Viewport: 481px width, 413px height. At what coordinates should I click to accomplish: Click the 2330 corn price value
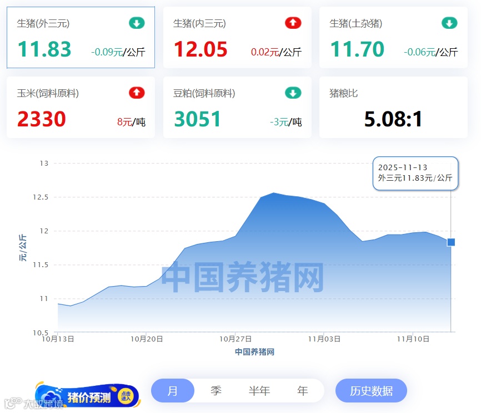pos(42,119)
